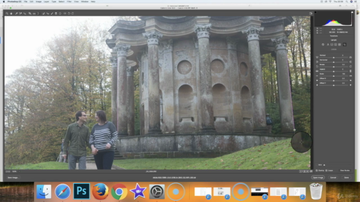360x202 pixels.
Task: Select the Color Sampler tool
Action: [x=20, y=13]
